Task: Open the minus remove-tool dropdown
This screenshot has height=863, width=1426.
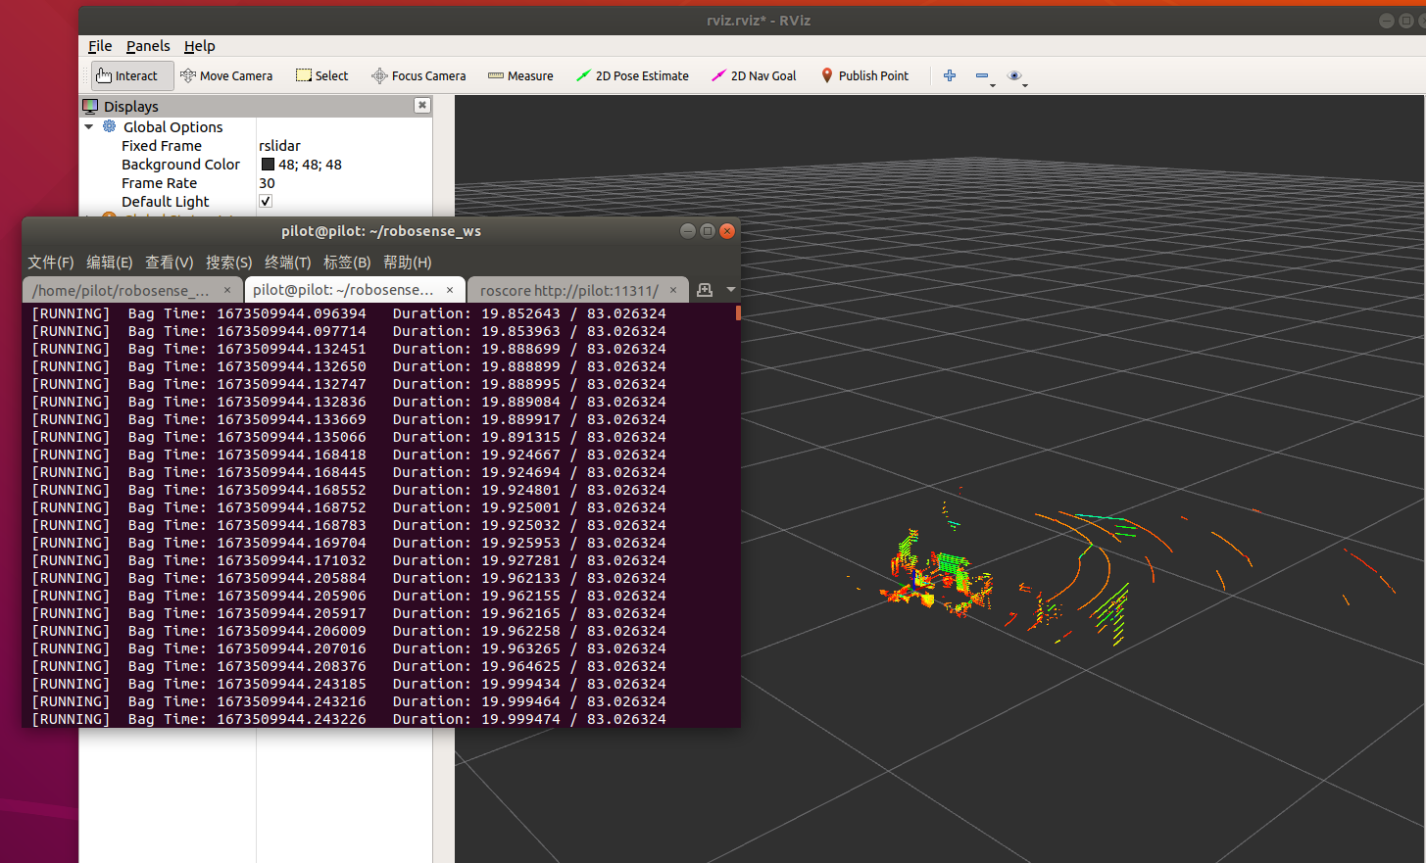Action: tap(984, 76)
